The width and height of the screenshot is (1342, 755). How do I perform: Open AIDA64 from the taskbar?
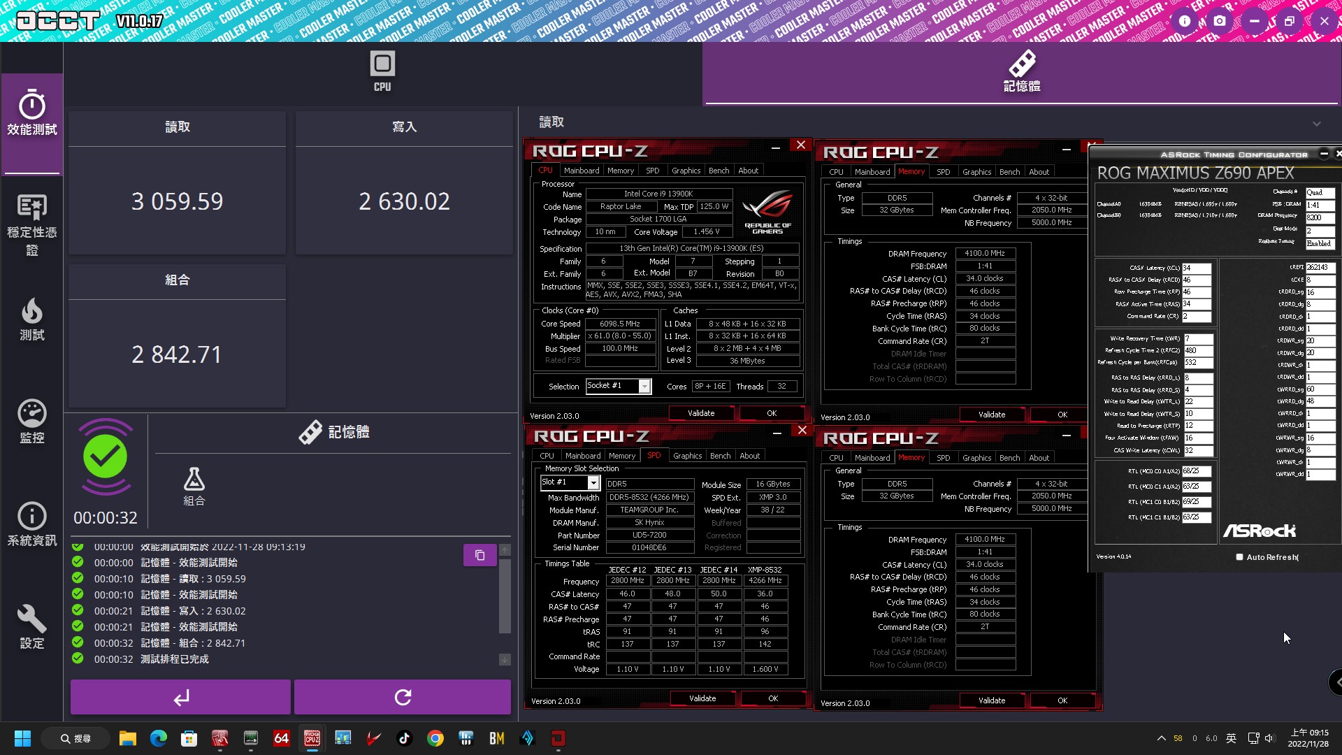pos(281,738)
